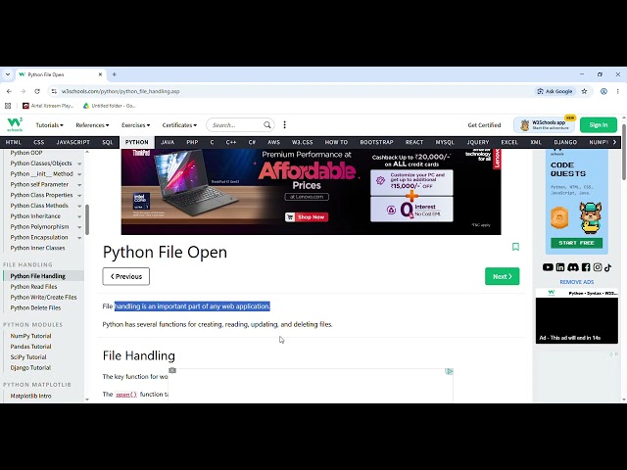
Task: Select the BOOTSTRAP topic tab
Action: (376, 142)
